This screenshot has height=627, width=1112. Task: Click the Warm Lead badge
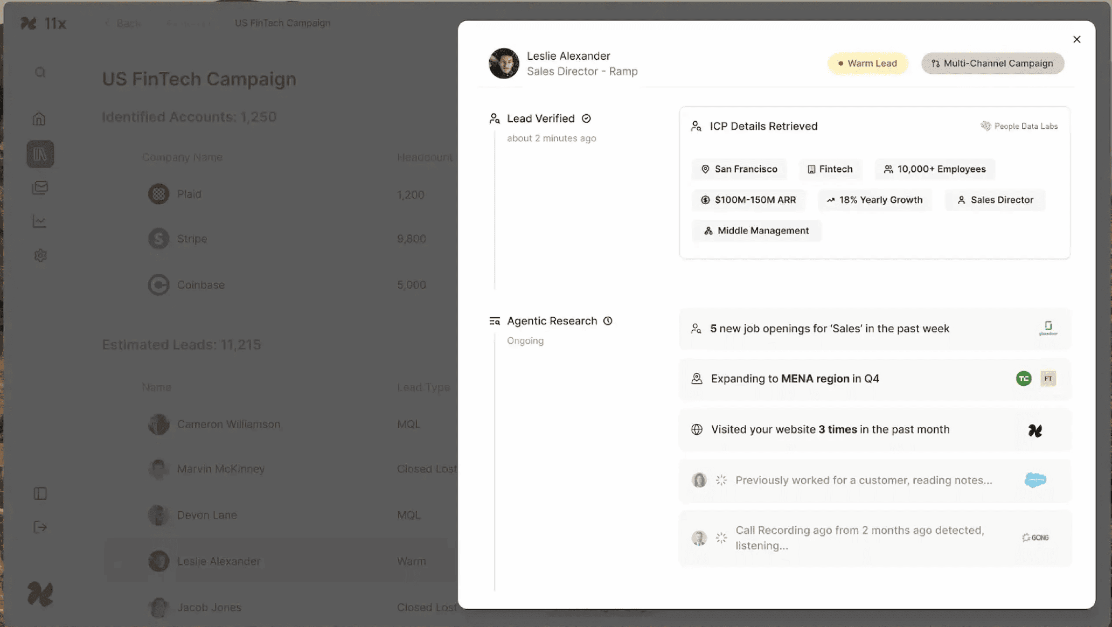pos(867,64)
